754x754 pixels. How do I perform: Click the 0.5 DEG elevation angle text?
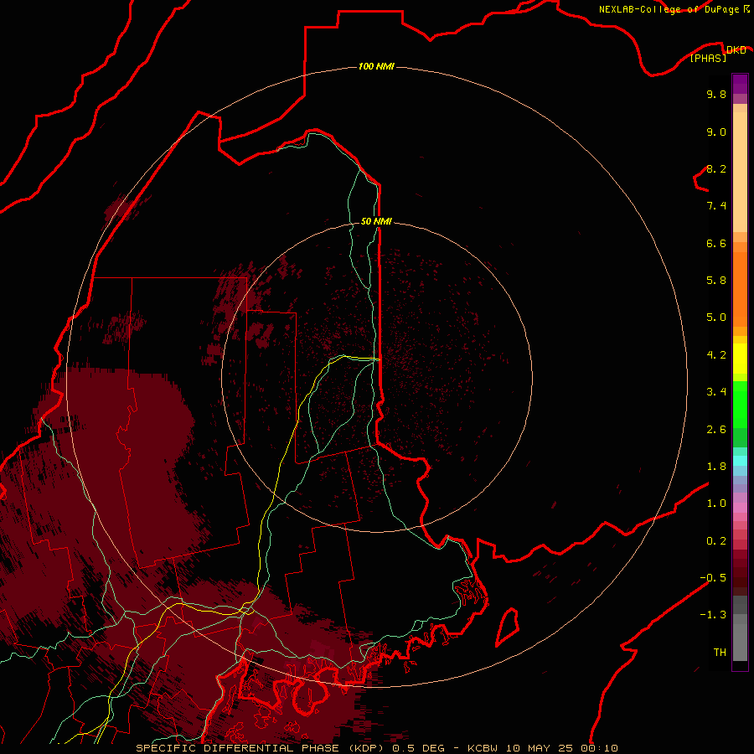coord(418,748)
